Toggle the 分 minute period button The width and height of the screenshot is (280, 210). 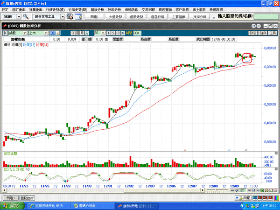(x=87, y=33)
